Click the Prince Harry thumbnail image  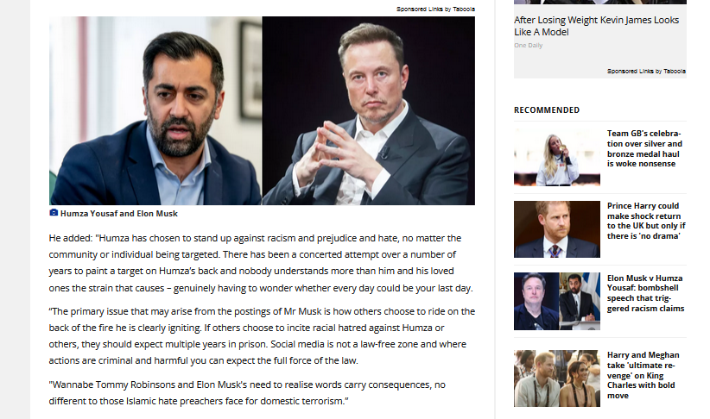[x=557, y=229]
